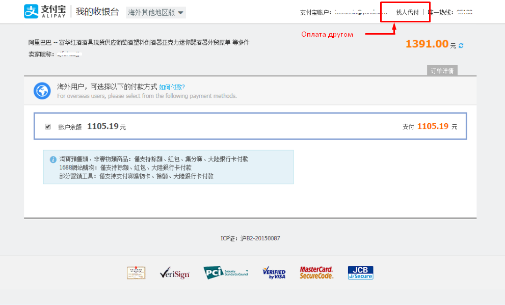This screenshot has width=505, height=305.
Task: Click the 卖家昵称 seller nickname label
Action: click(x=41, y=54)
